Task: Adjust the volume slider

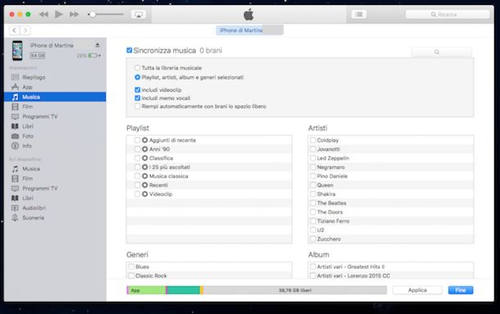Action: 106,15
